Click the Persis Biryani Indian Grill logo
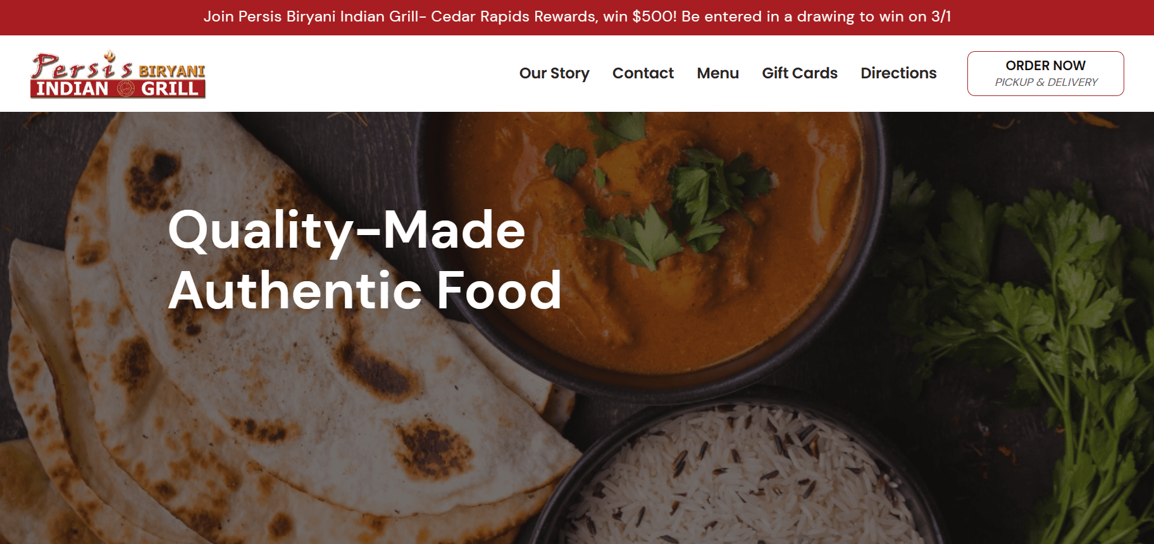Viewport: 1154px width, 544px height. 118,75
